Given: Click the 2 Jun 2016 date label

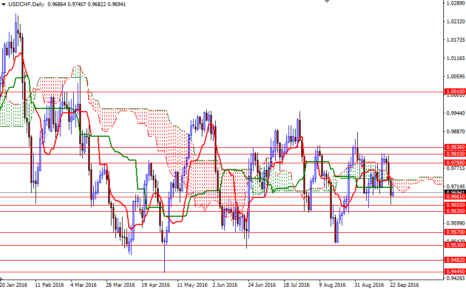Looking at the screenshot, I should click(x=225, y=285).
